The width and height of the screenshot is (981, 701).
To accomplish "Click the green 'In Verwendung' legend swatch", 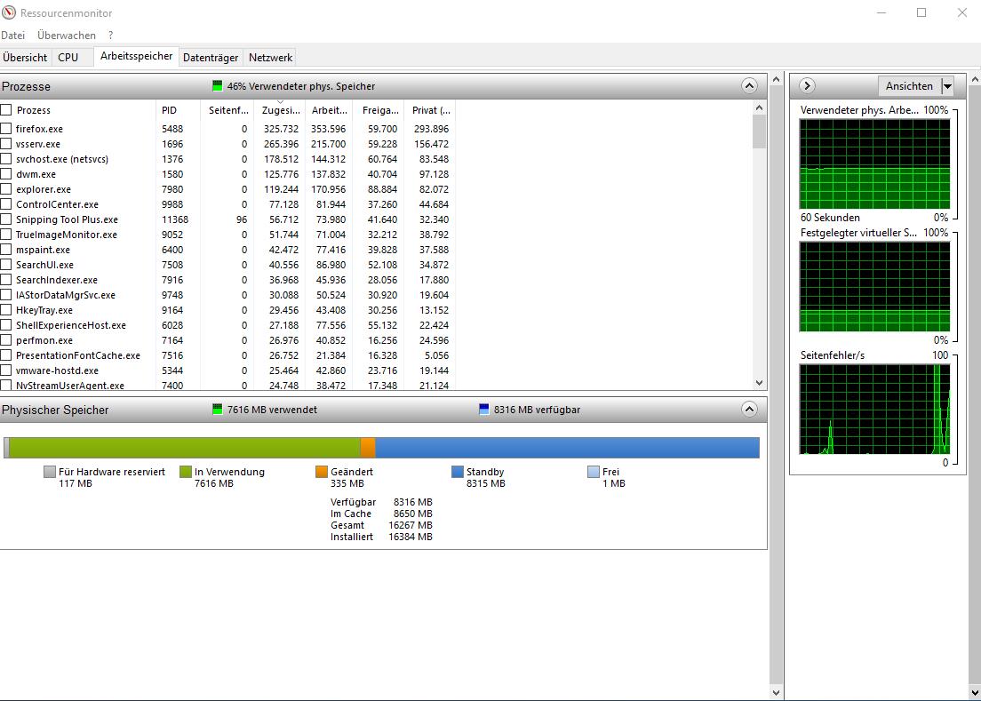I will click(x=185, y=472).
